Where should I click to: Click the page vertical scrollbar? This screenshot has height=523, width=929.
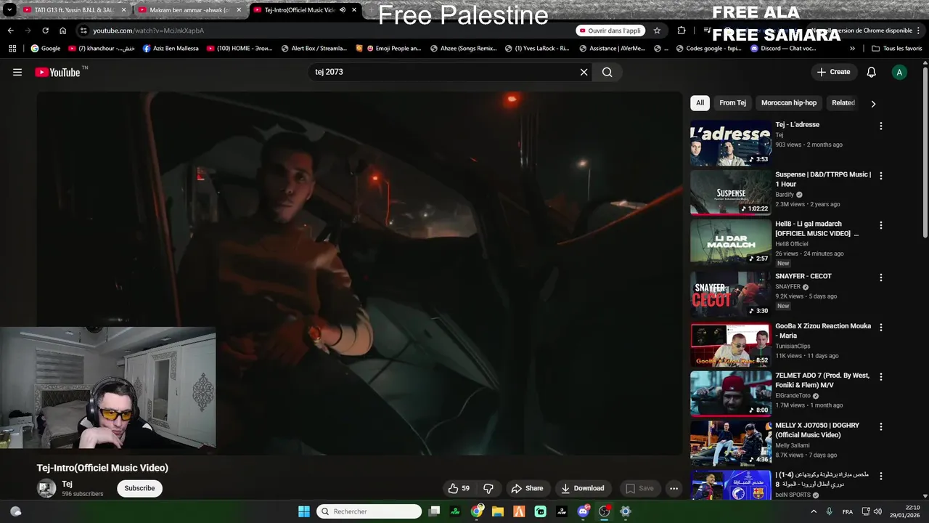click(925, 153)
